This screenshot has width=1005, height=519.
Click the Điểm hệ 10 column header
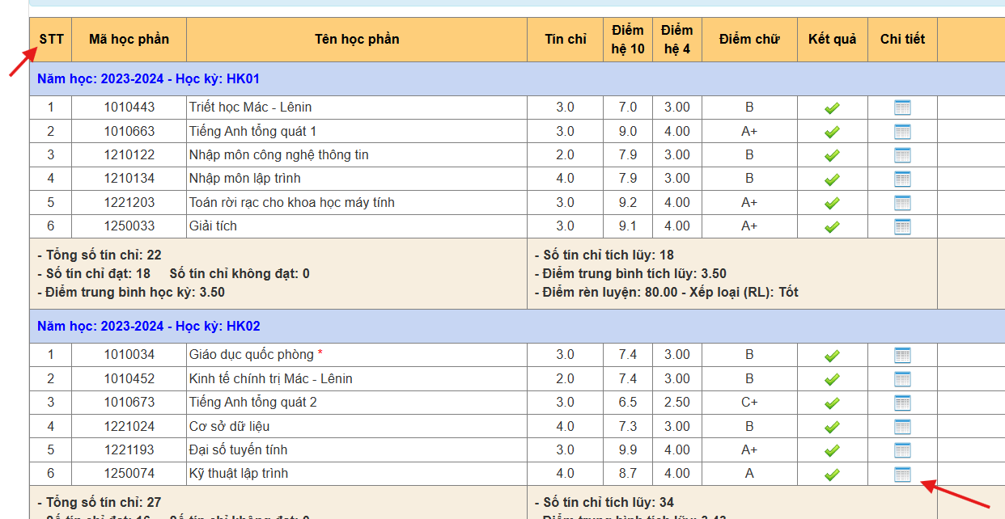tap(628, 40)
